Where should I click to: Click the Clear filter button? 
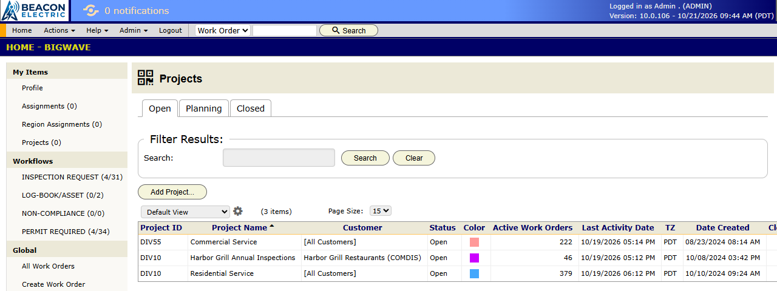tap(414, 158)
